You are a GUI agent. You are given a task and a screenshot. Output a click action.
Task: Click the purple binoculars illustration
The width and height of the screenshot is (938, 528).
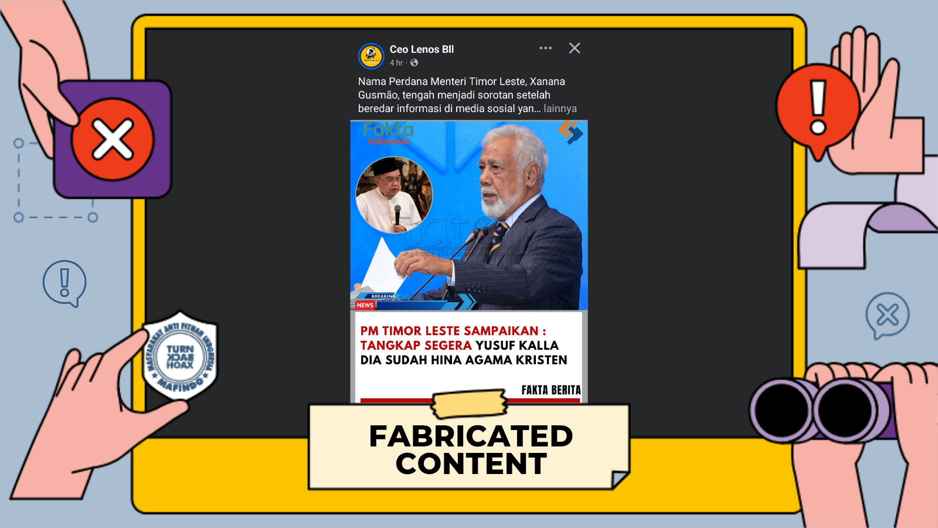pos(821,410)
